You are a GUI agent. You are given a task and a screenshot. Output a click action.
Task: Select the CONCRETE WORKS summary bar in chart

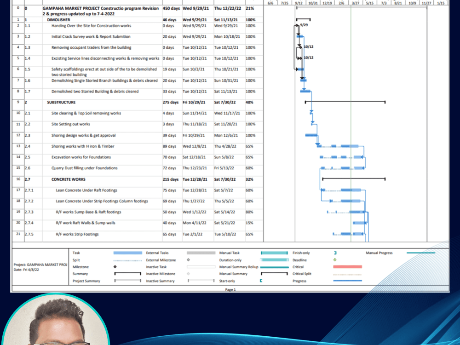pos(354,179)
